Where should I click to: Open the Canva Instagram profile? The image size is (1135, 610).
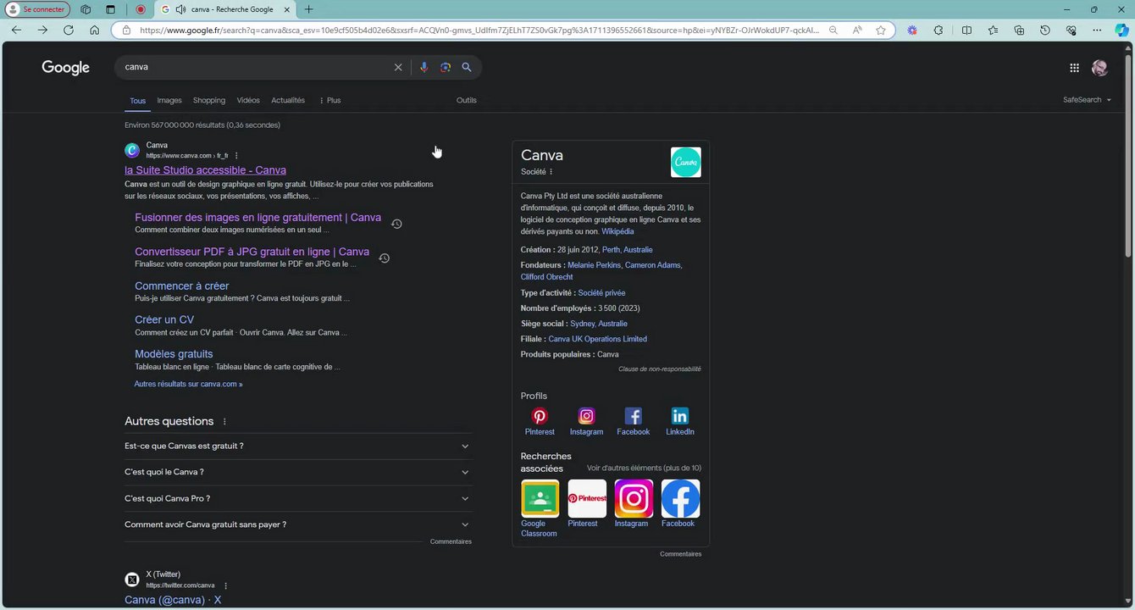point(586,421)
